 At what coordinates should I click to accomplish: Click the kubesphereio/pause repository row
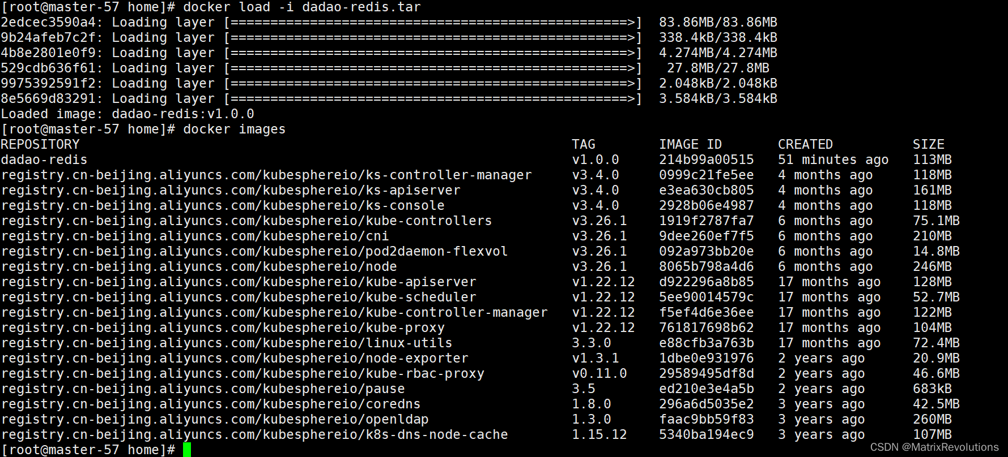click(203, 389)
